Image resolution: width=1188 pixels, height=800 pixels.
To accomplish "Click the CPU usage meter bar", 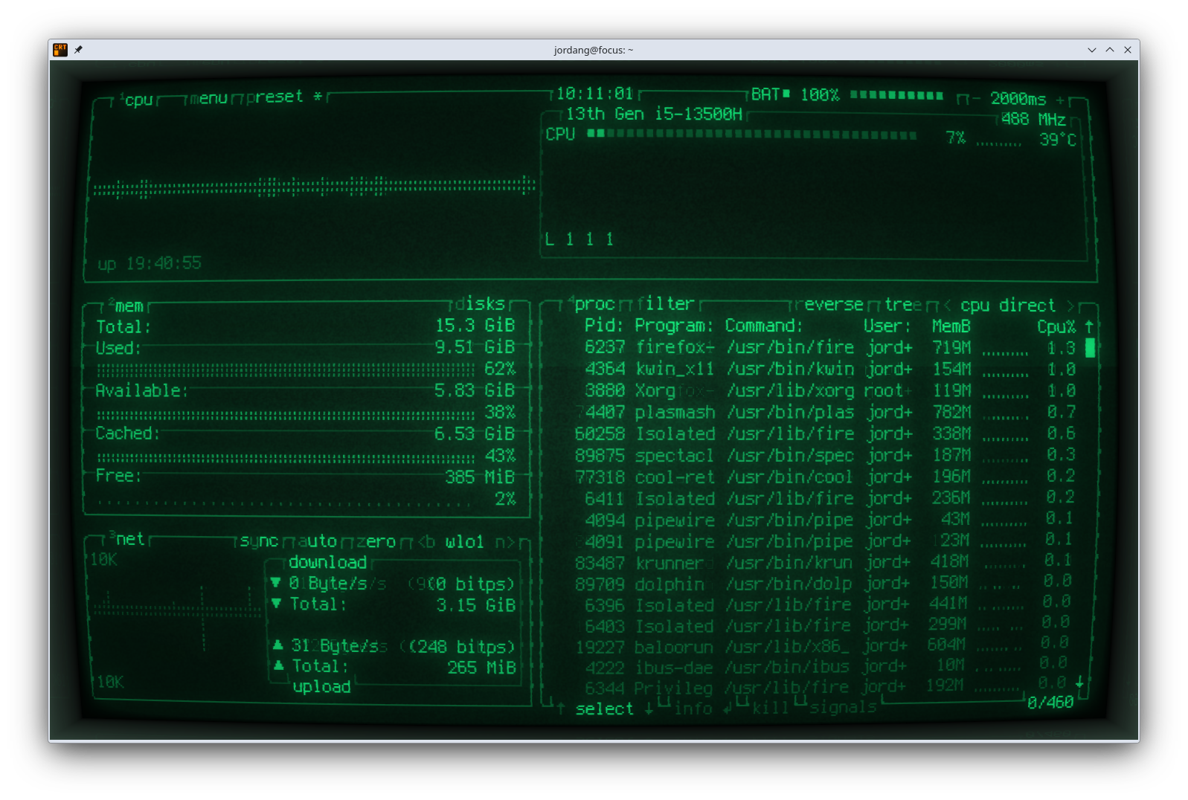I will [751, 135].
